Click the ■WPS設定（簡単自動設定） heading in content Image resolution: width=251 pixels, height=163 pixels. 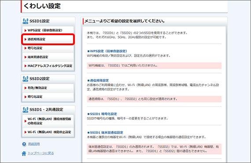click(107, 51)
